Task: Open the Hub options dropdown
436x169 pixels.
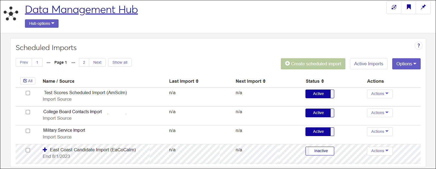Action: [42, 23]
